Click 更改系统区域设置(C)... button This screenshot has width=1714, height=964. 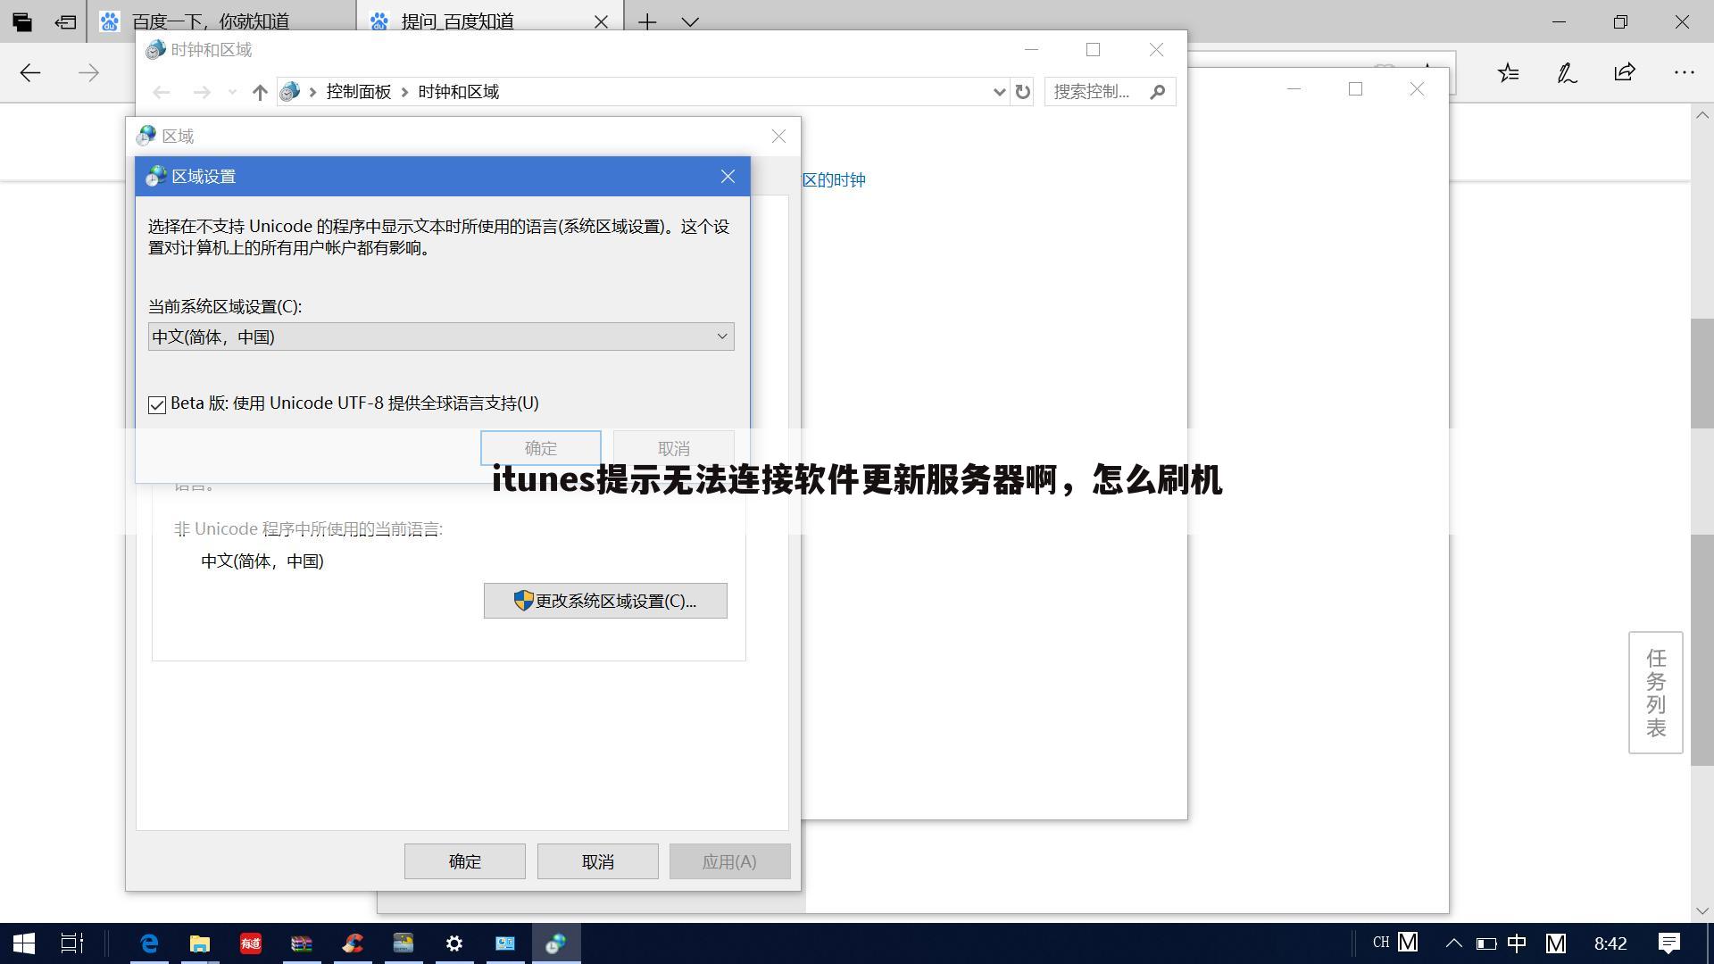[605, 601]
